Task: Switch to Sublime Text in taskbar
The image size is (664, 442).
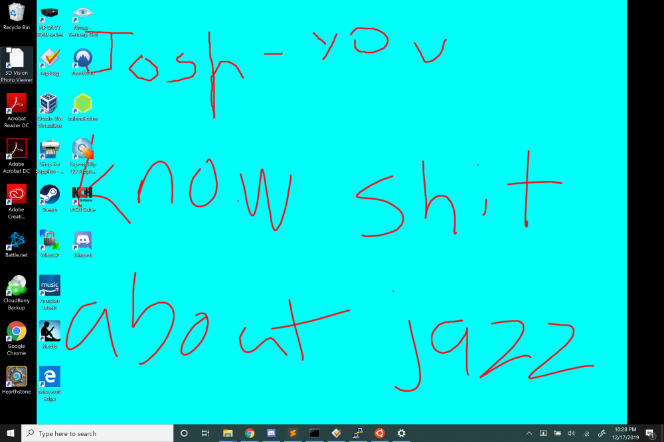Action: click(x=293, y=433)
